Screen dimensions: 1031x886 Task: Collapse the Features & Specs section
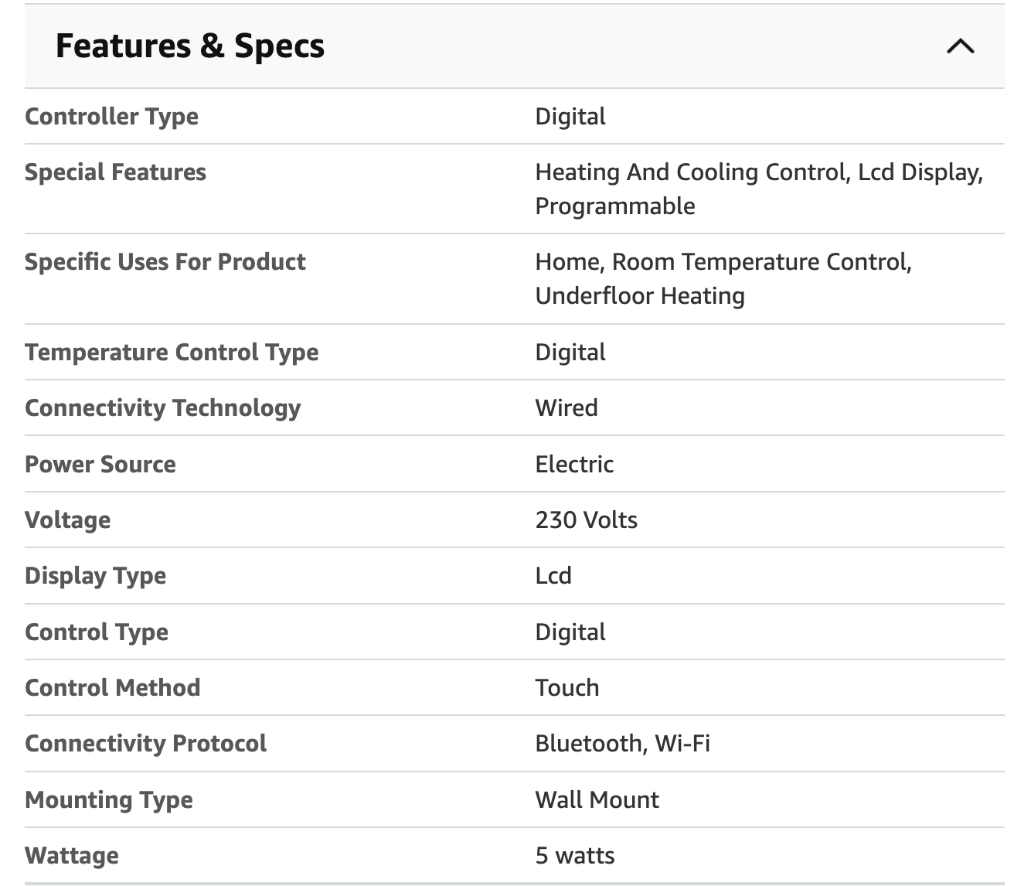click(x=961, y=46)
